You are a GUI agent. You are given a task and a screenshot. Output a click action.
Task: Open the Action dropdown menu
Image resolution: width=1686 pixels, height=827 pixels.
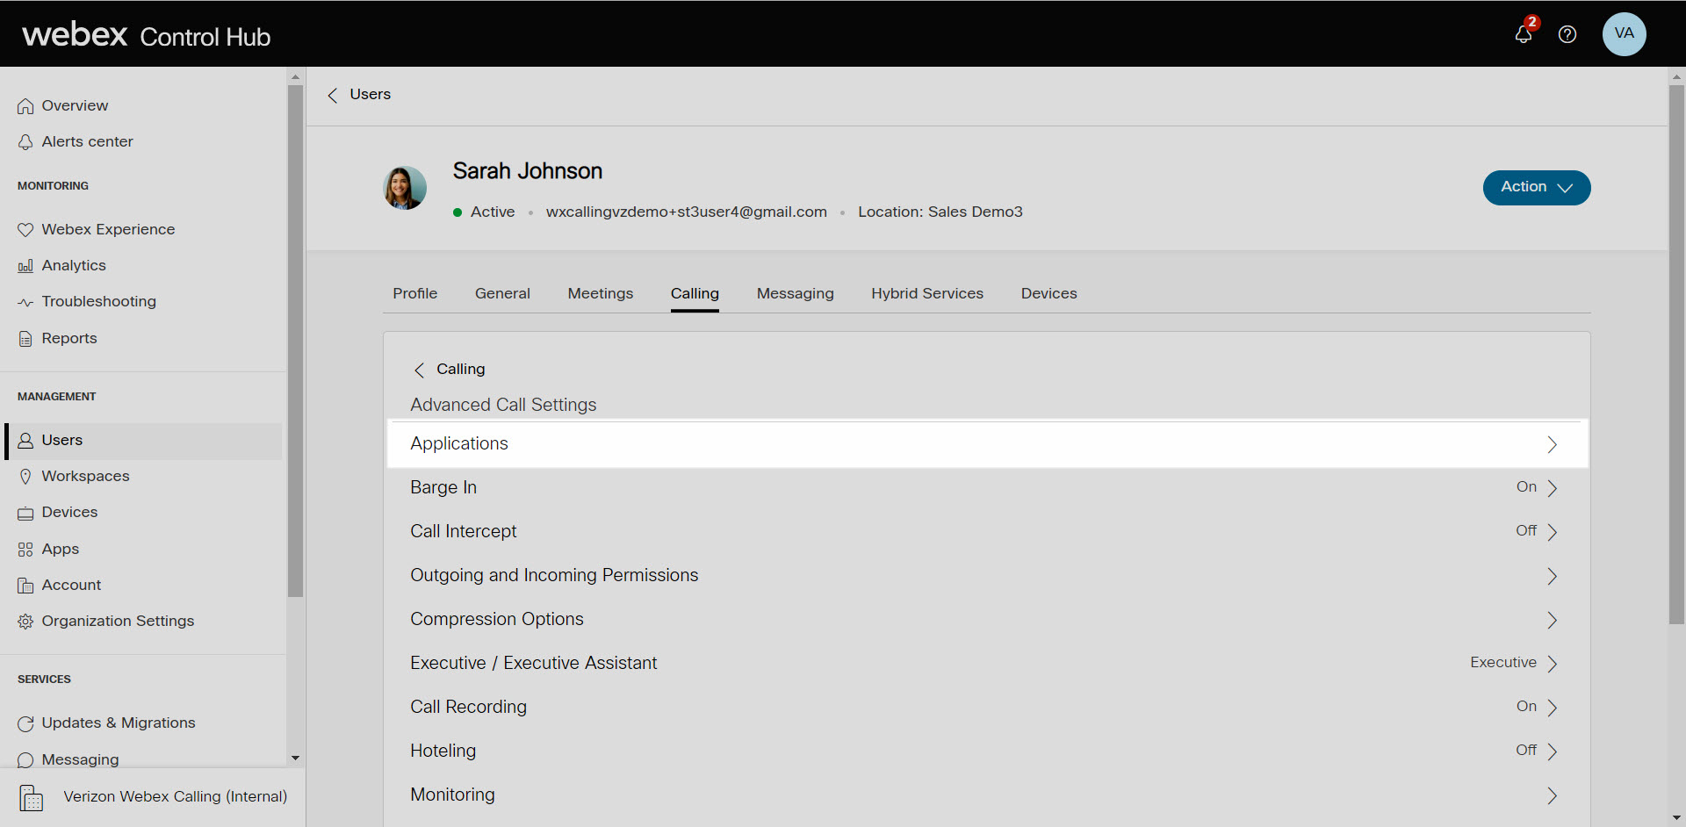point(1536,187)
